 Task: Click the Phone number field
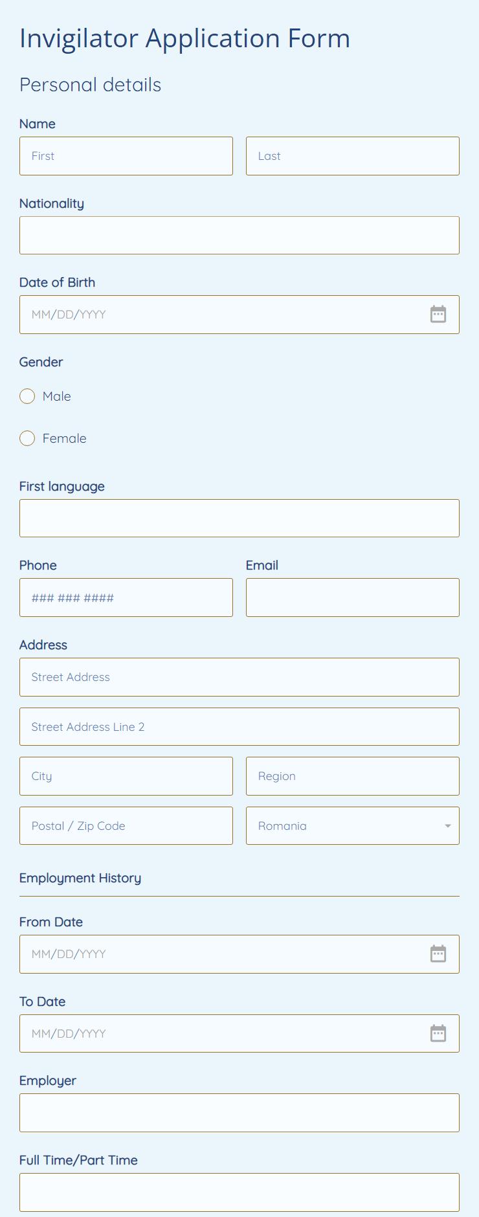pyautogui.click(x=126, y=597)
